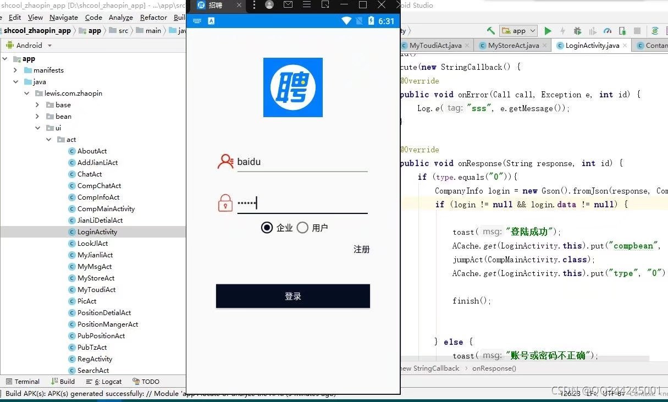Open the app run configuration dropdown
The width and height of the screenshot is (668, 402).
tap(518, 31)
